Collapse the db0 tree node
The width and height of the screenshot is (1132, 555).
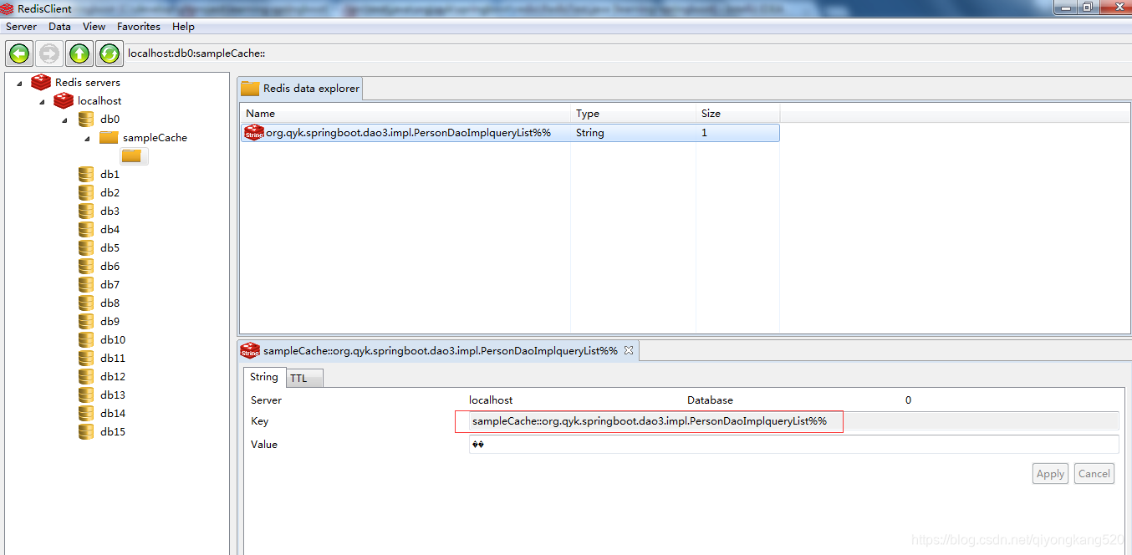point(65,120)
